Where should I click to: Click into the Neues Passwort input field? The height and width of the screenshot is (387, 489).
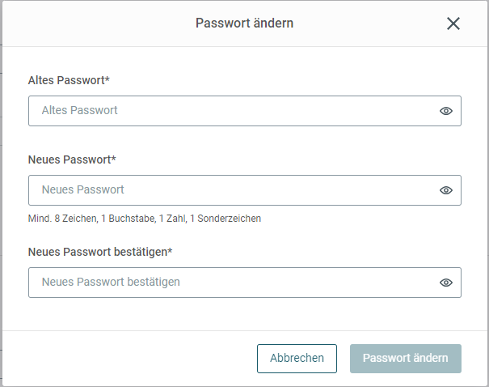pyautogui.click(x=244, y=190)
